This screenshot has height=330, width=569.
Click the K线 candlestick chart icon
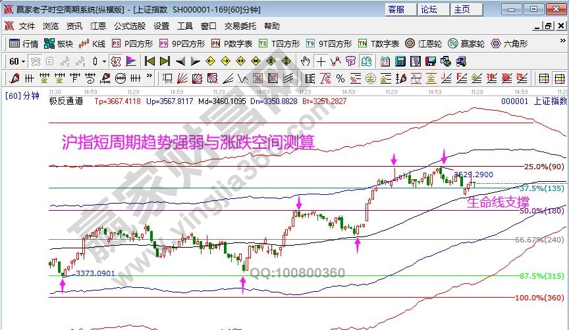(x=92, y=43)
